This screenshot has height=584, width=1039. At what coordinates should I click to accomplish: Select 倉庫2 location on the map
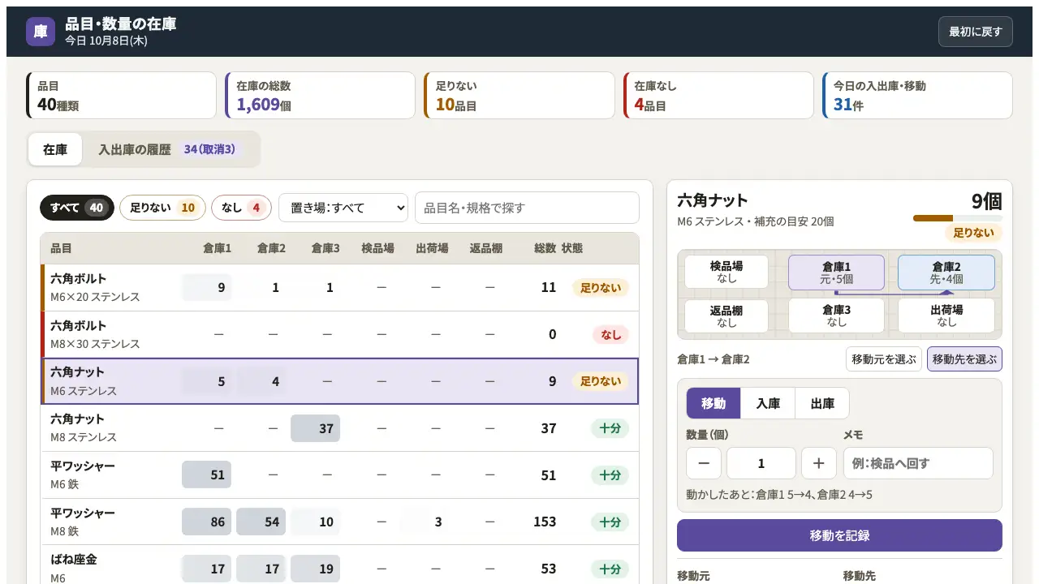point(946,272)
